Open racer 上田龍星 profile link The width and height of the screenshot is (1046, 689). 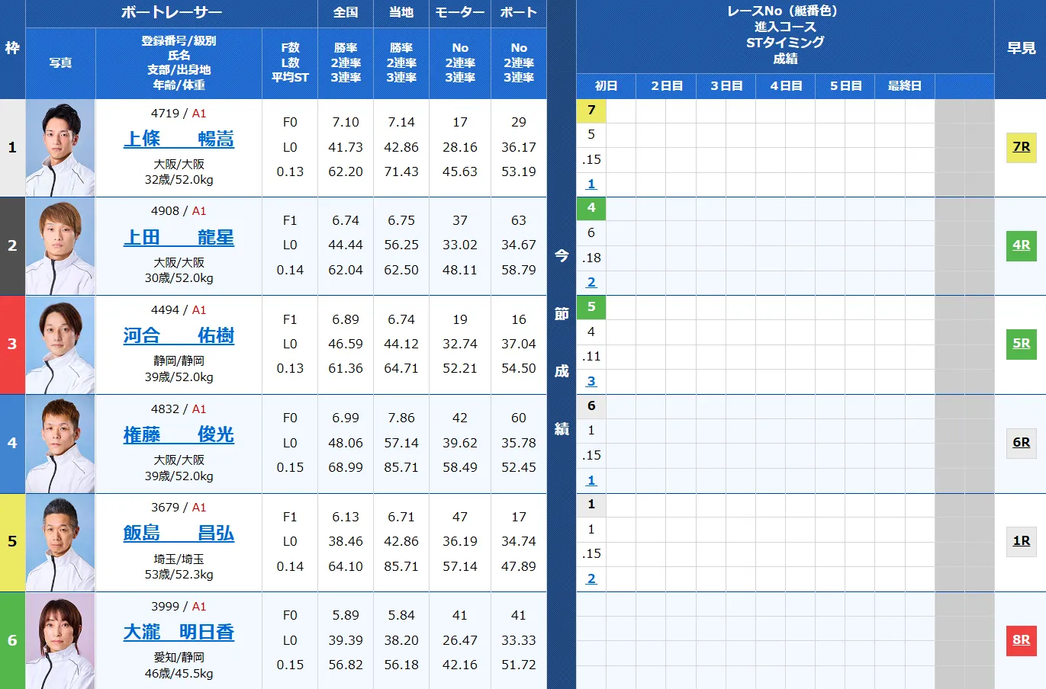[179, 238]
